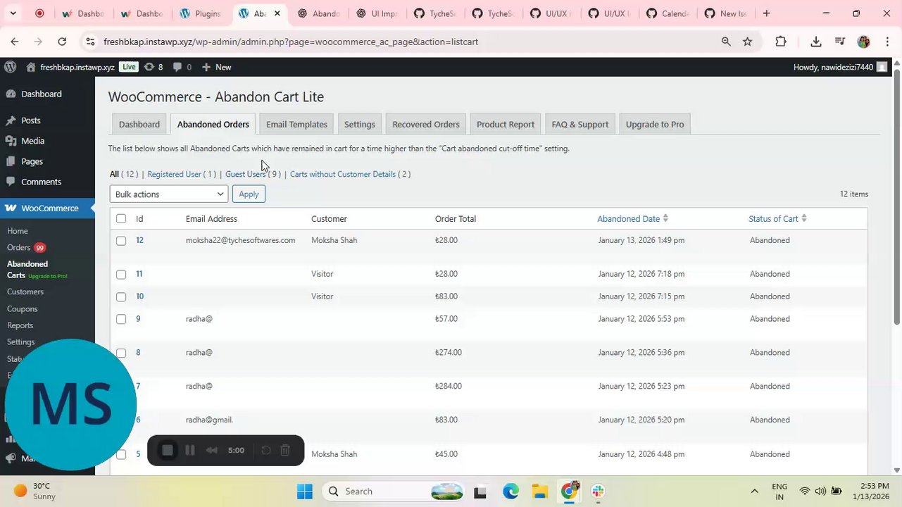The height and width of the screenshot is (507, 902).
Task: Open the Upgrade to Pro tab
Action: point(655,124)
